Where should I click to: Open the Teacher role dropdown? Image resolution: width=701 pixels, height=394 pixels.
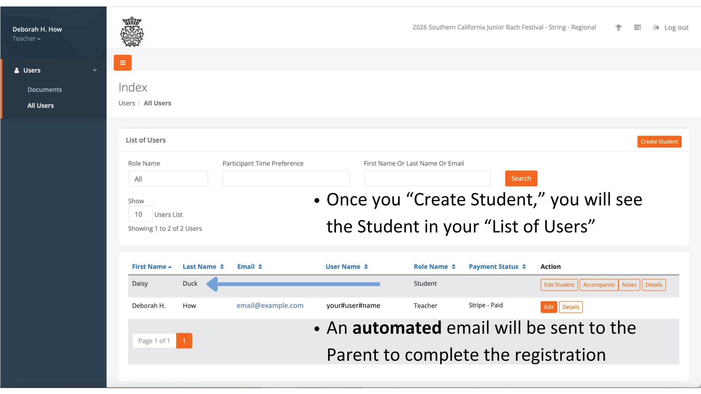[x=26, y=39]
